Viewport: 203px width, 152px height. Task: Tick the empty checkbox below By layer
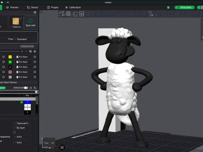pyautogui.click(x=14, y=132)
